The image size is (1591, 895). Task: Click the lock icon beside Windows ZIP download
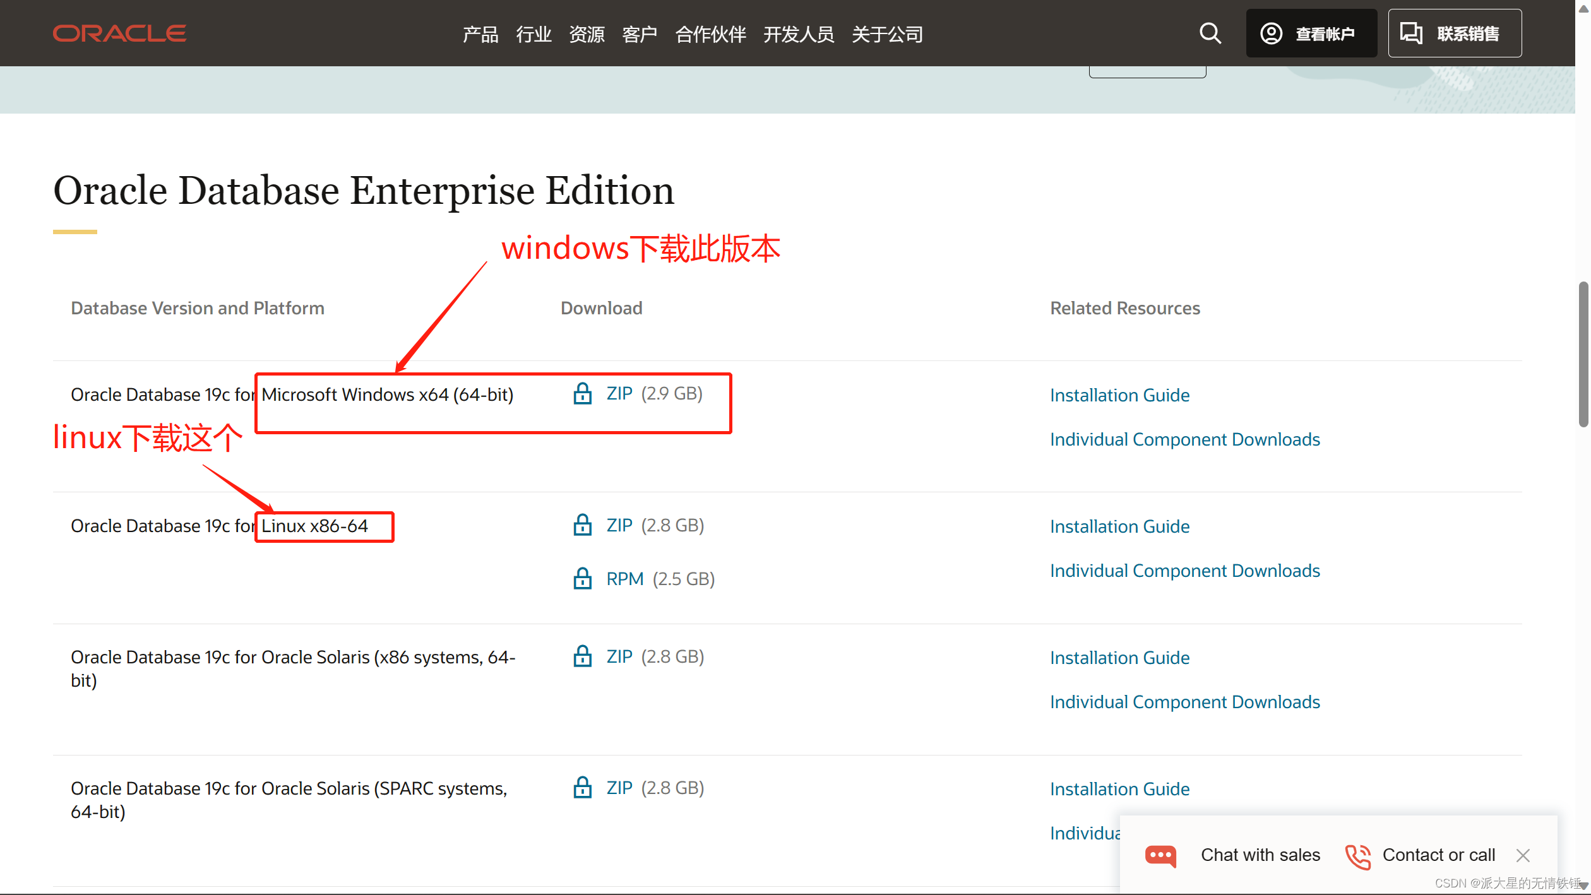(x=582, y=393)
